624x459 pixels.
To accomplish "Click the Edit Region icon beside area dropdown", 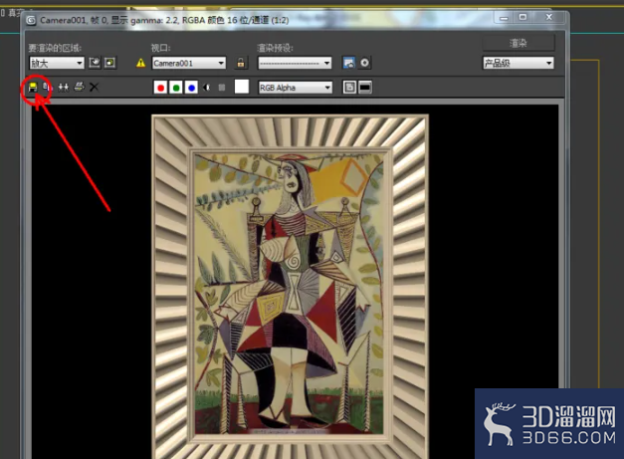I will [95, 63].
